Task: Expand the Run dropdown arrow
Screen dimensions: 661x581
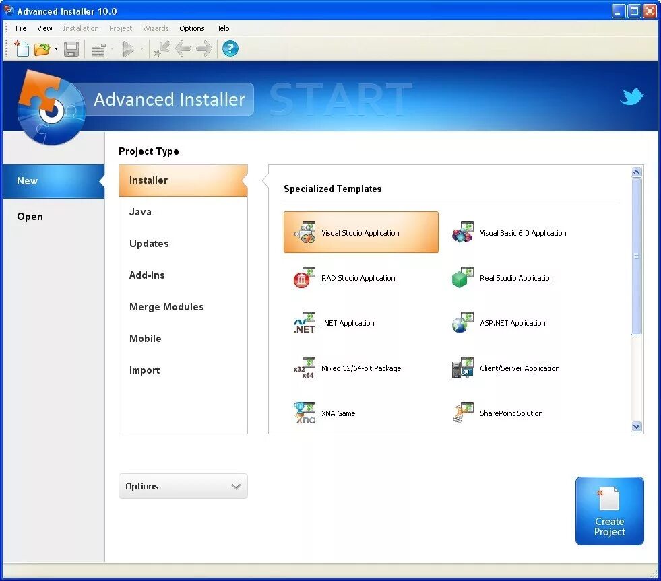Action: click(x=141, y=49)
